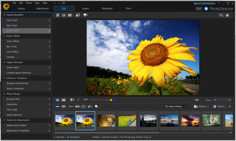The height and width of the screenshot is (141, 236).
Task: Open the Zoom level dropdown
Action: (222, 100)
